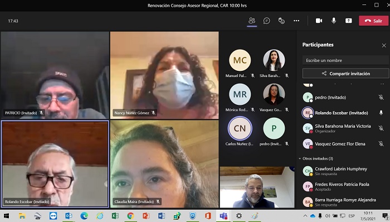Open Microsoft Teams icon in taskbar
Screen dimensions: 390x222
click(223, 216)
